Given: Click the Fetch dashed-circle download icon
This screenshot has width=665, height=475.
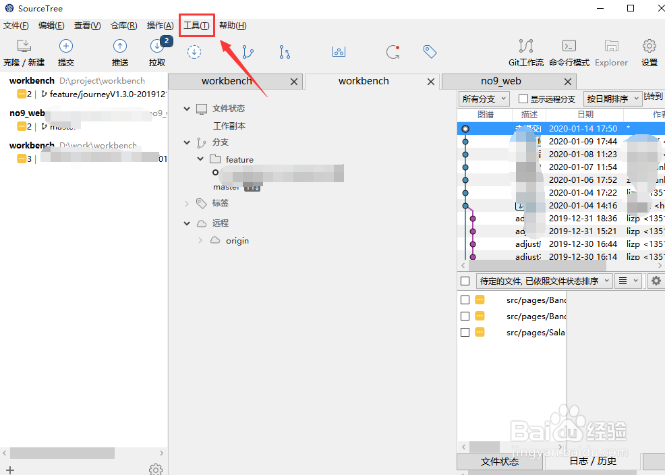Looking at the screenshot, I should tap(194, 52).
